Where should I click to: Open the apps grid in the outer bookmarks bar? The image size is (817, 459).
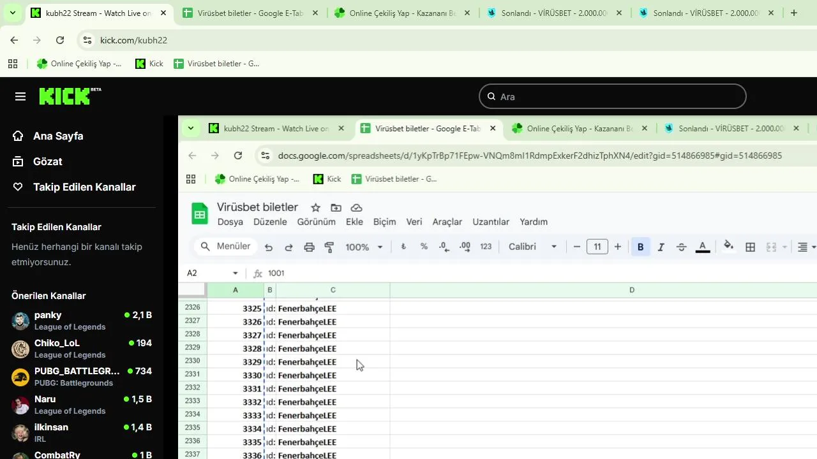click(12, 64)
